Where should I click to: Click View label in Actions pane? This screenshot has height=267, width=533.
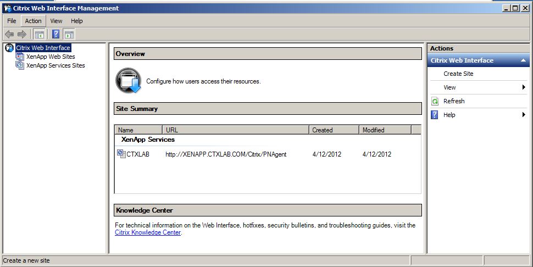(449, 87)
